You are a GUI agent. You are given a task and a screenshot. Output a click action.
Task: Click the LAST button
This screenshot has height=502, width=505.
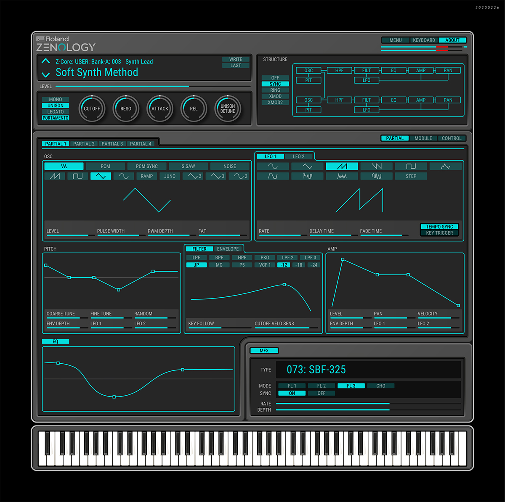(x=236, y=66)
